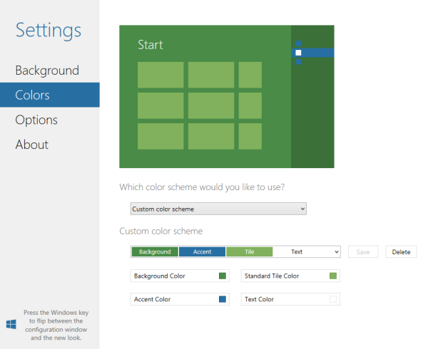Pick a new Background Color swatch
The height and width of the screenshot is (349, 428).
pos(223,276)
